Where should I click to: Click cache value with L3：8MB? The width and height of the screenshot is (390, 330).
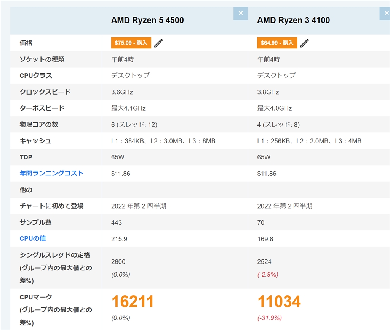coord(163,141)
